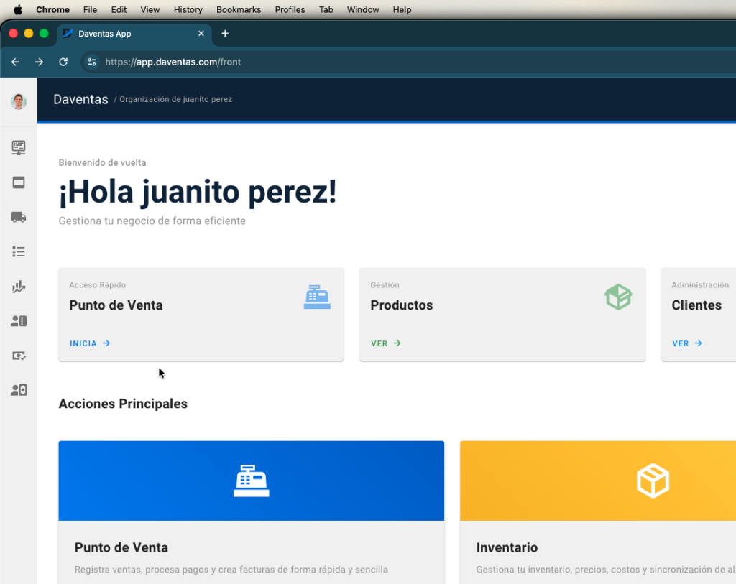This screenshot has height=584, width=736.
Task: Click the cash register icon on Punto de Venta card
Action: tap(317, 297)
